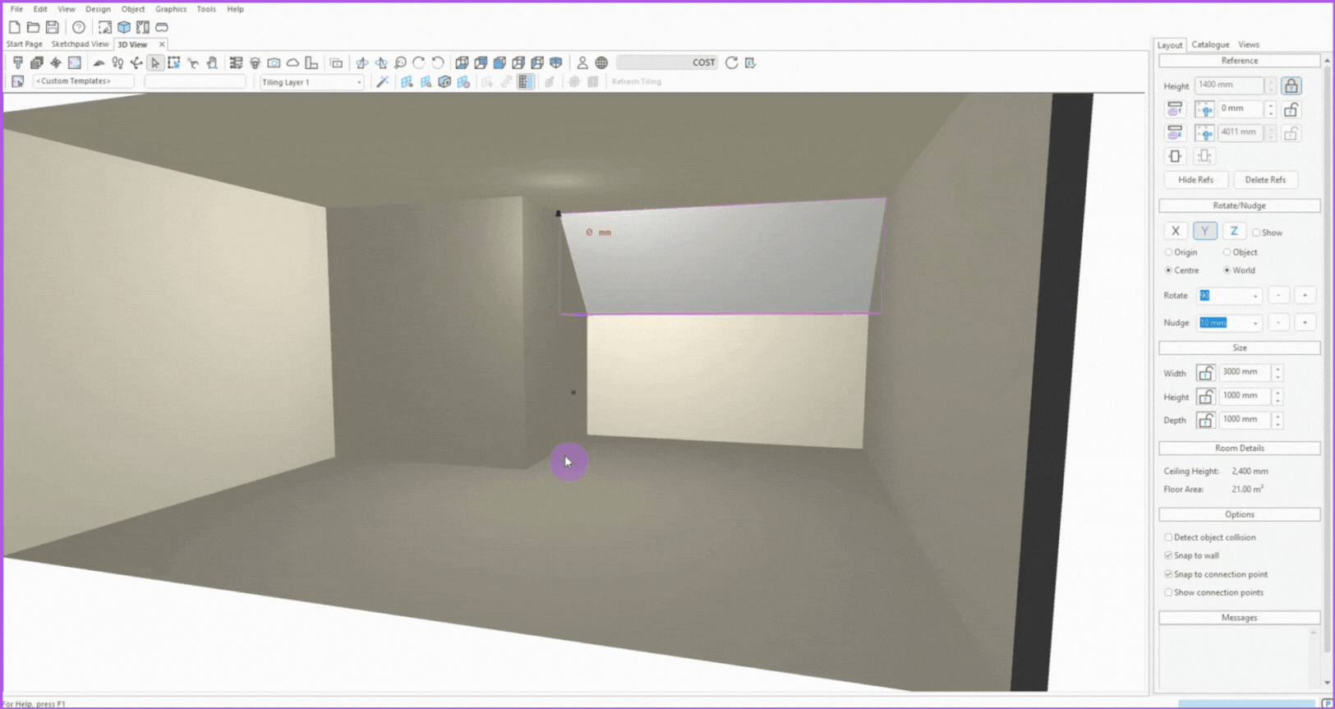Expand the Rotate angle dropdown
The width and height of the screenshot is (1335, 709).
coord(1254,296)
